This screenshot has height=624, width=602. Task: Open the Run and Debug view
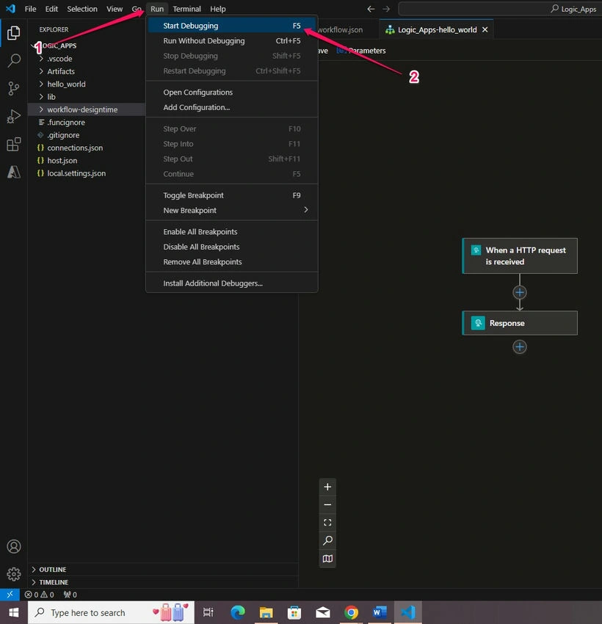tap(13, 117)
